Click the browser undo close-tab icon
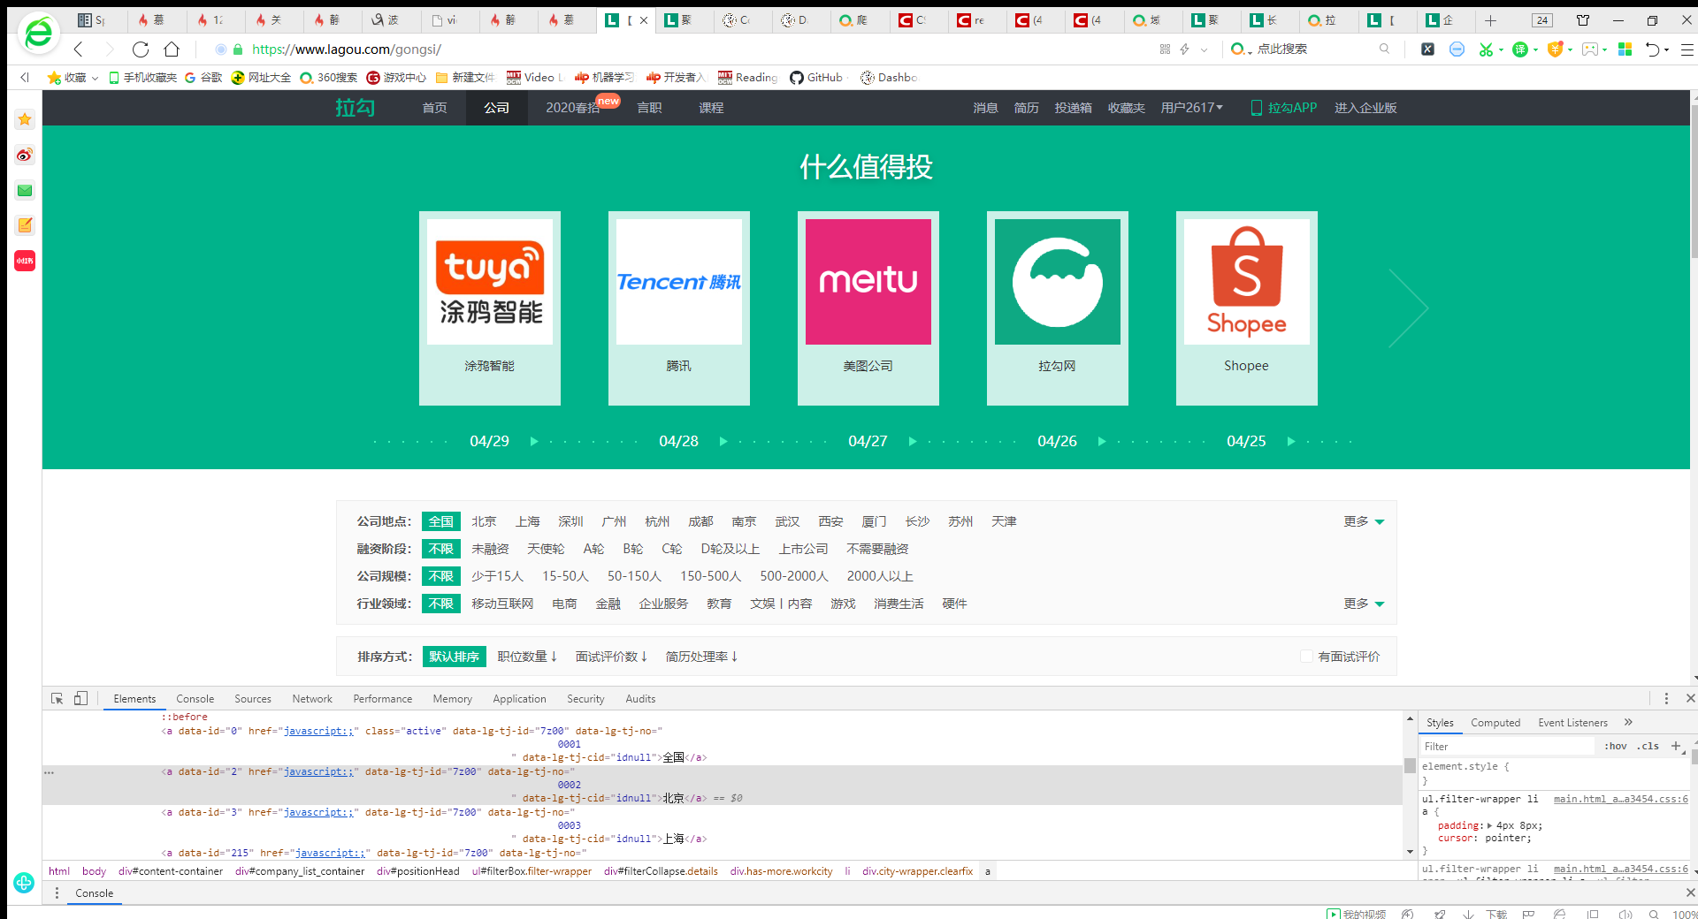The width and height of the screenshot is (1698, 919). point(1651,49)
